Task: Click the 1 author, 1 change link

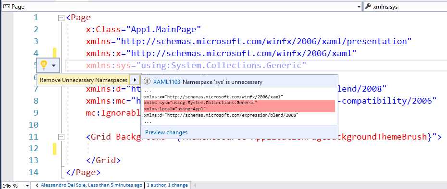Action: (x=167, y=185)
